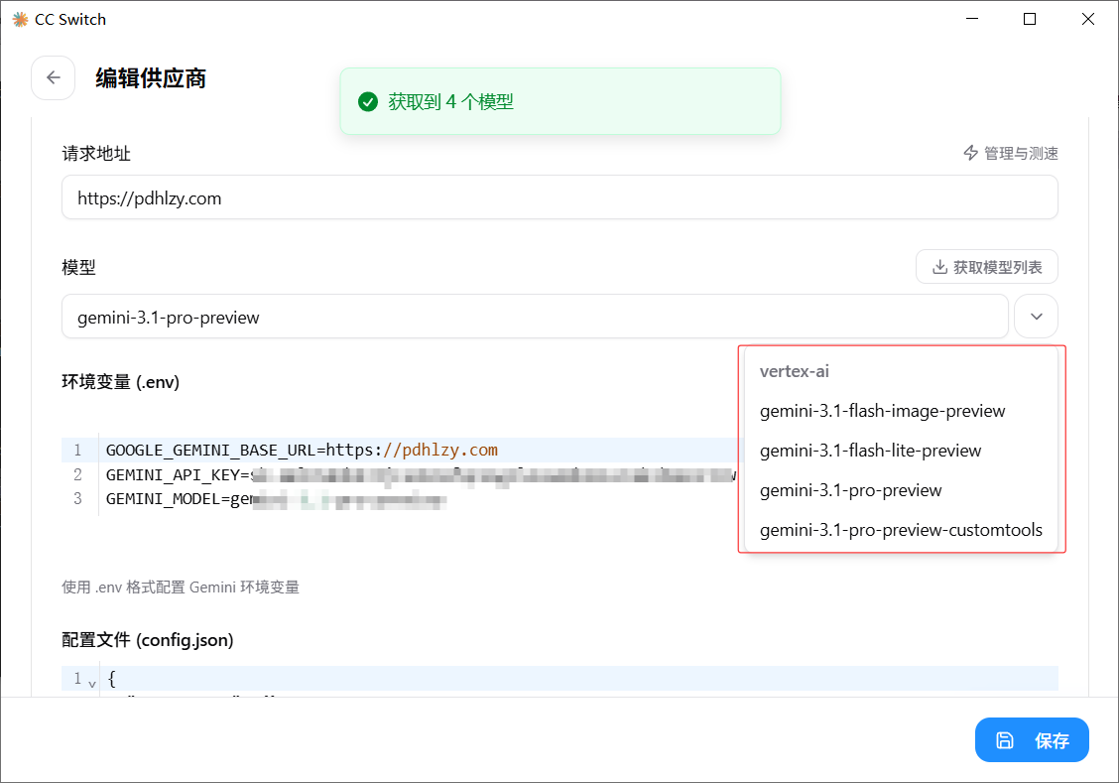Viewport: 1119px width, 783px height.
Task: Open 管理与测速 speed test link
Action: [x=1011, y=153]
